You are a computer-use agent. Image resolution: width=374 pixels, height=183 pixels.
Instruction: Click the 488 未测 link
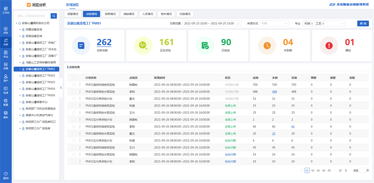point(274,91)
